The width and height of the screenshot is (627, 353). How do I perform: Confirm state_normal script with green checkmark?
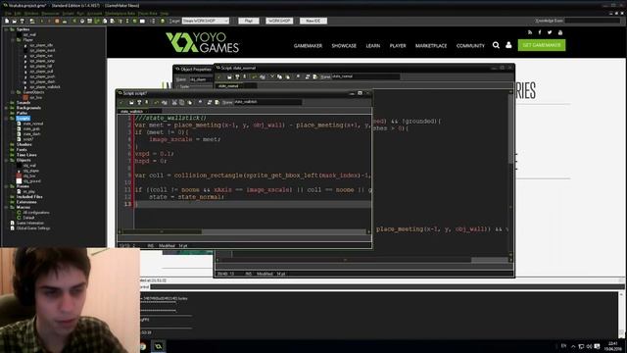[x=219, y=76]
